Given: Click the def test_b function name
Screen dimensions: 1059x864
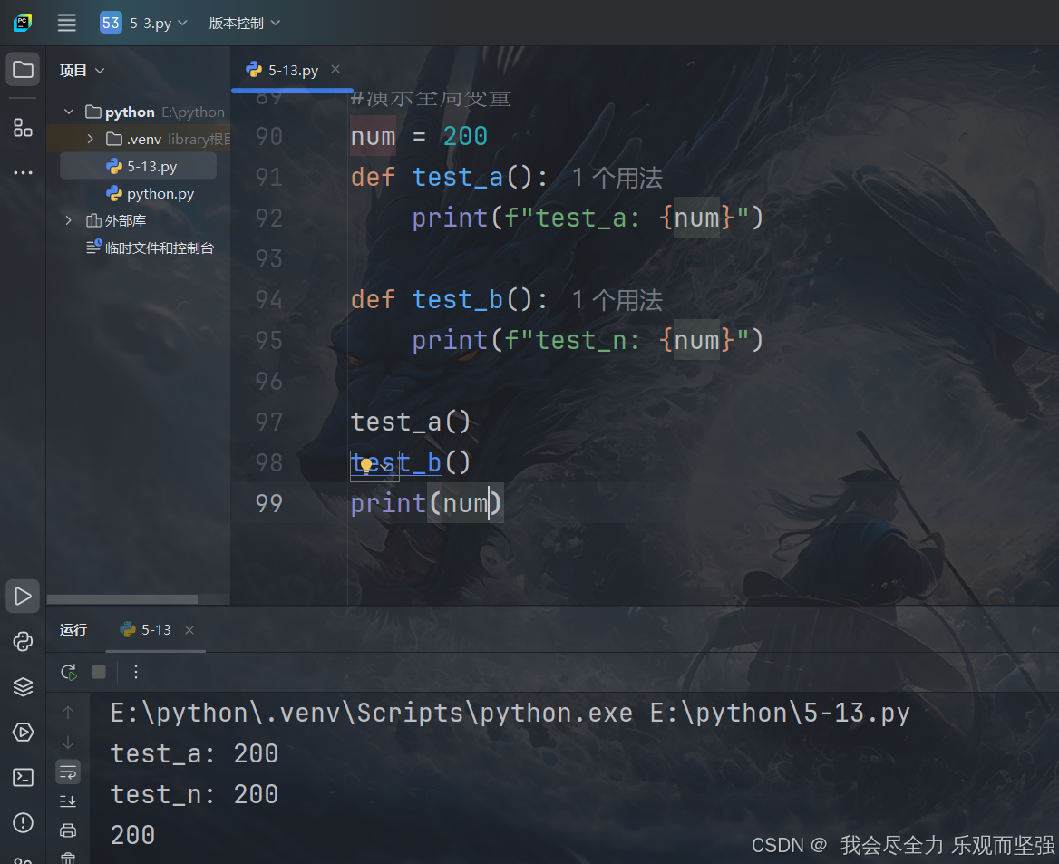Looking at the screenshot, I should [457, 299].
